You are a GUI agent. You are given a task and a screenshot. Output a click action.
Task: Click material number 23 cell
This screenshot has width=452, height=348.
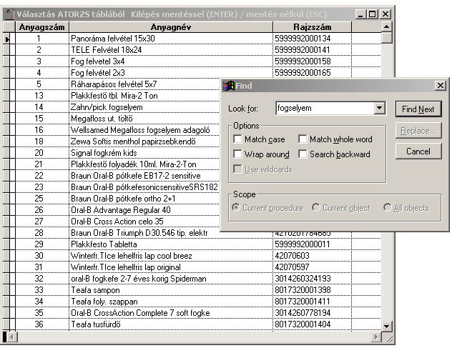point(41,187)
